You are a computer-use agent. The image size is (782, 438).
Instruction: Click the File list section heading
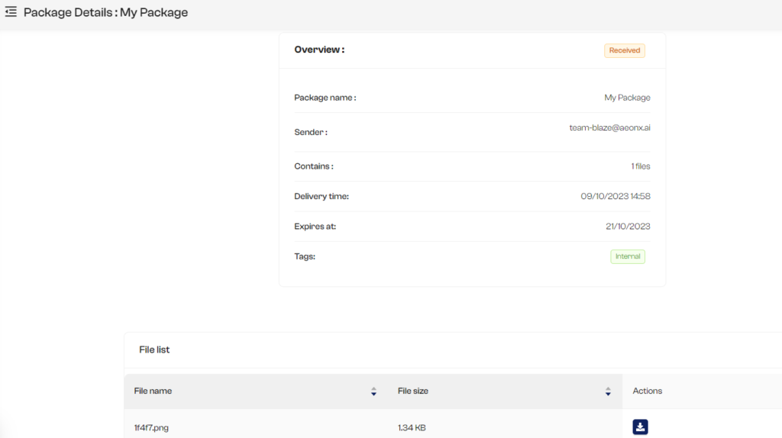(154, 349)
